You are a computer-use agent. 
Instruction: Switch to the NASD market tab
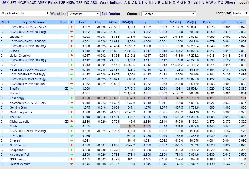click(x=32, y=3)
